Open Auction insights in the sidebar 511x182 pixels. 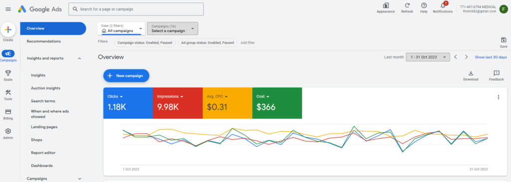pos(45,88)
